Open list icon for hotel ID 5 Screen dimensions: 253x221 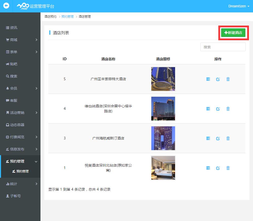(208, 79)
